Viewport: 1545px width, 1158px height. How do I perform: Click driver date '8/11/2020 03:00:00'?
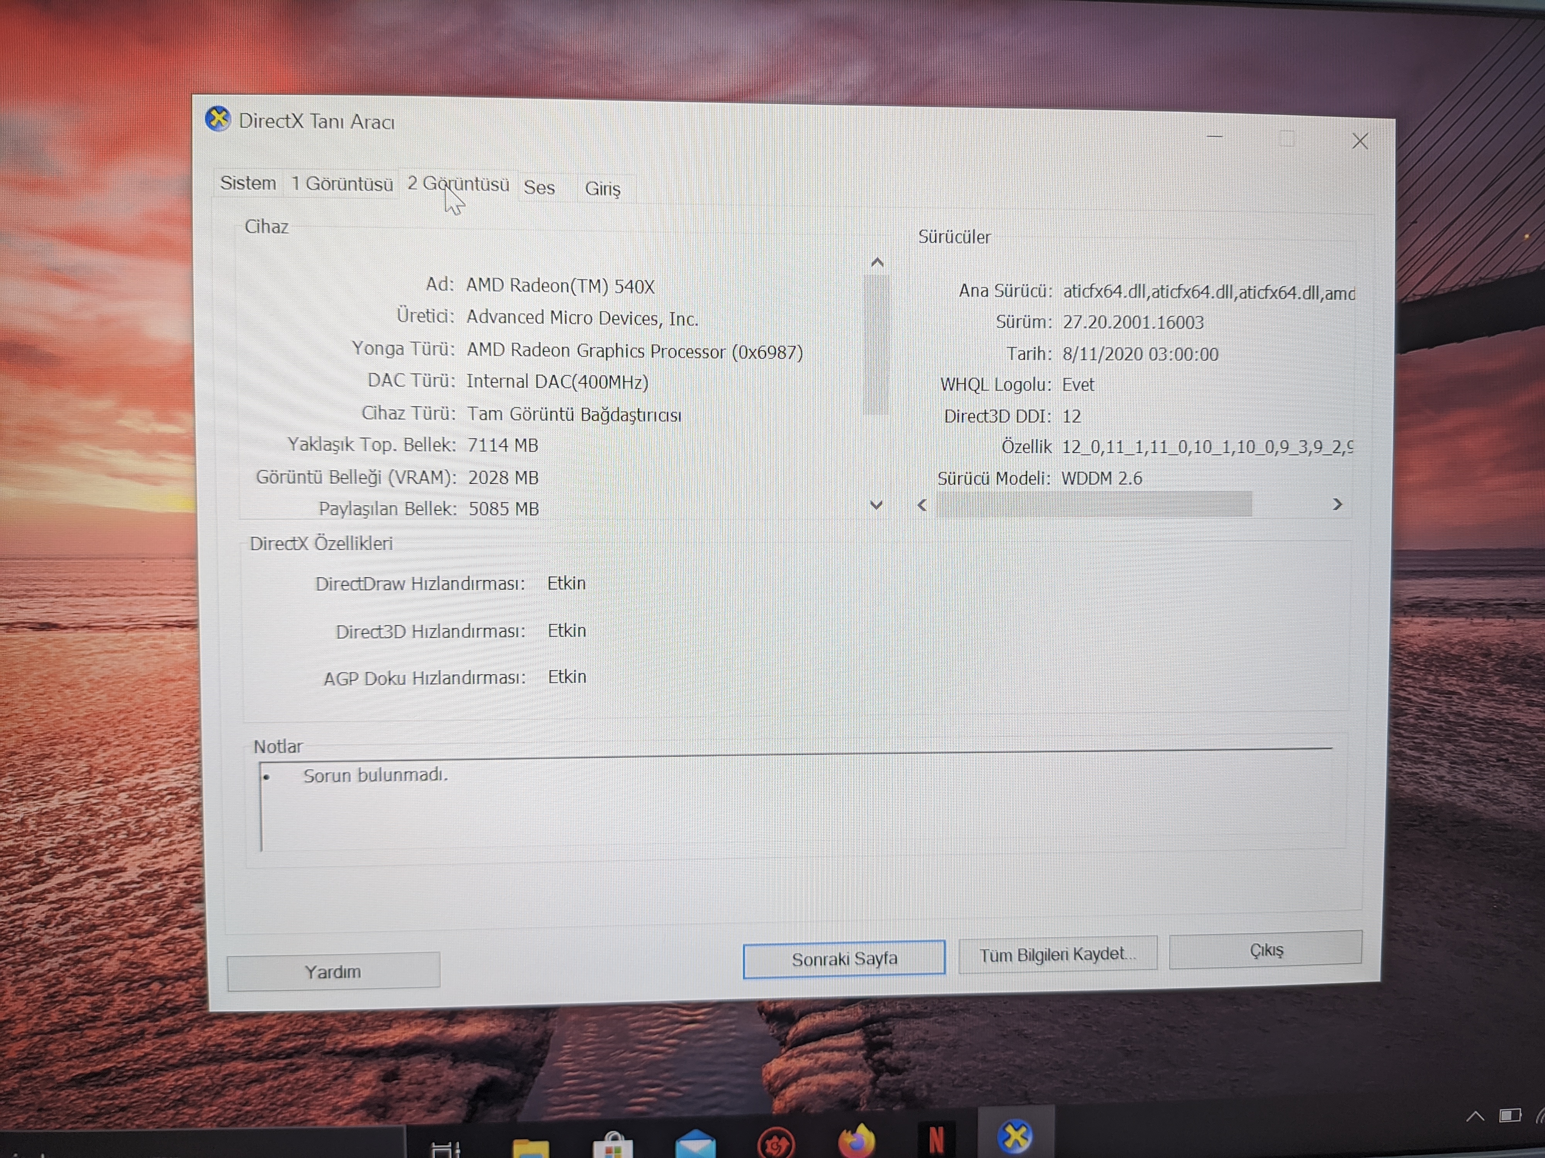point(1141,355)
